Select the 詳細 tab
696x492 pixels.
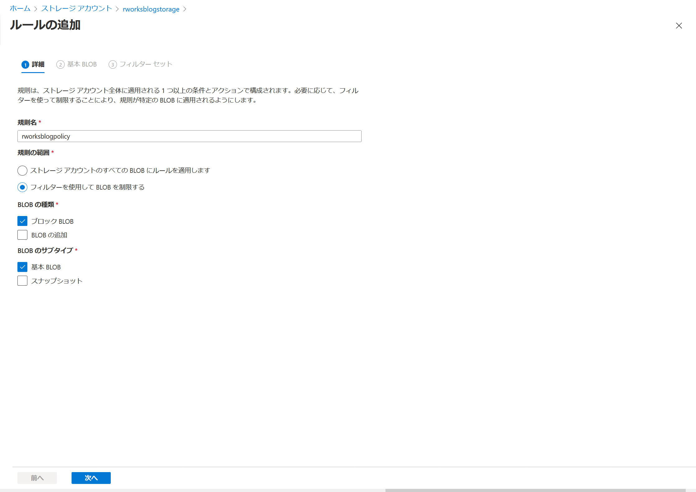pyautogui.click(x=33, y=64)
